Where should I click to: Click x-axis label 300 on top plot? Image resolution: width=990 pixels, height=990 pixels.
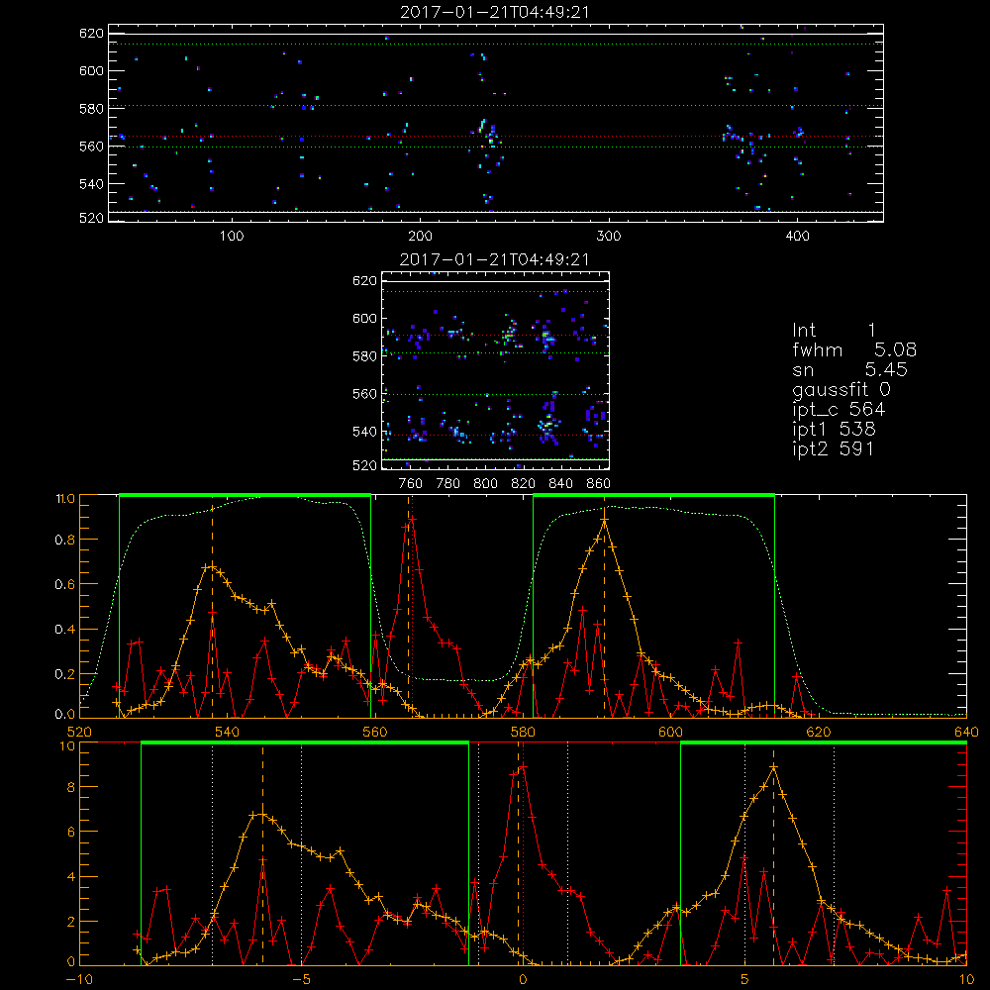point(609,237)
